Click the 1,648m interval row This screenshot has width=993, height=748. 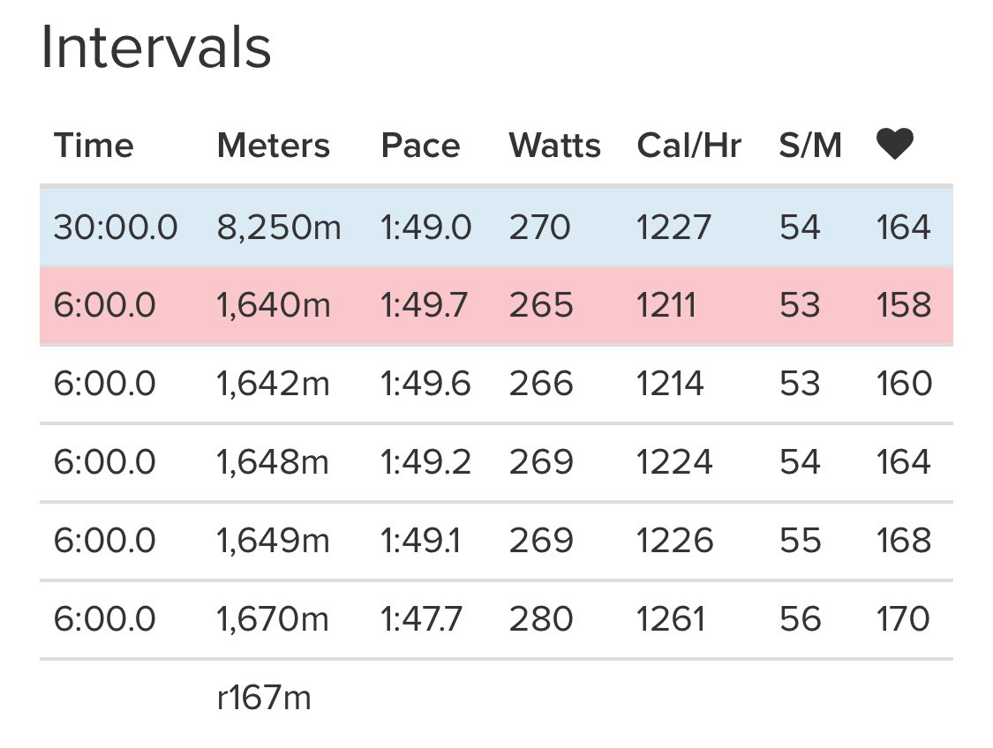(x=496, y=462)
